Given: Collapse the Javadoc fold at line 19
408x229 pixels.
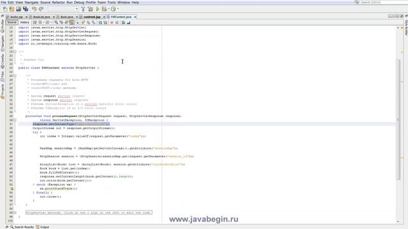Looking at the screenshot, I should tap(15, 52).
